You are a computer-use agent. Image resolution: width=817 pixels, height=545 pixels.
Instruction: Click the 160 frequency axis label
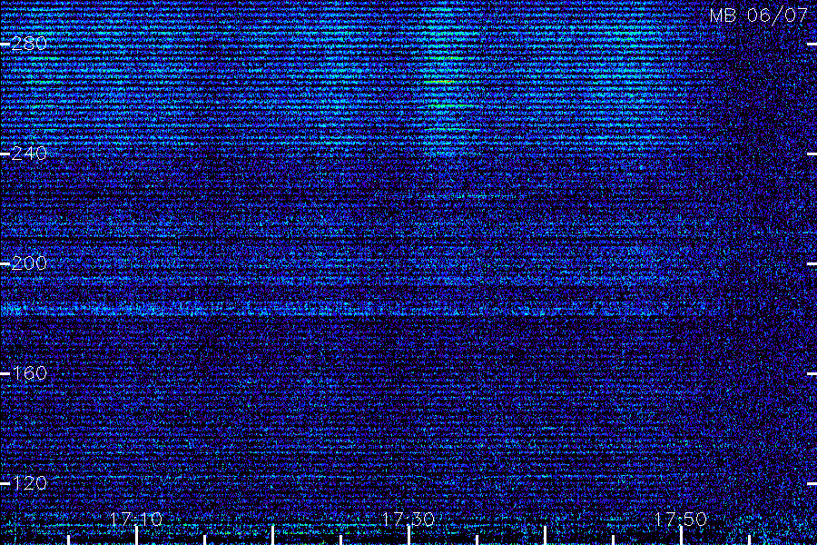pyautogui.click(x=29, y=373)
